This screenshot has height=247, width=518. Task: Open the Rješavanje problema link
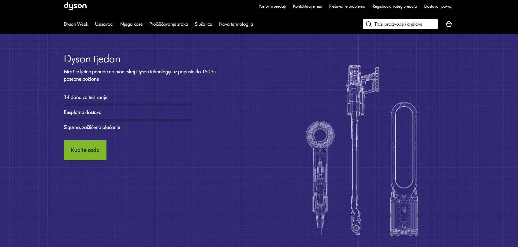coord(347,6)
